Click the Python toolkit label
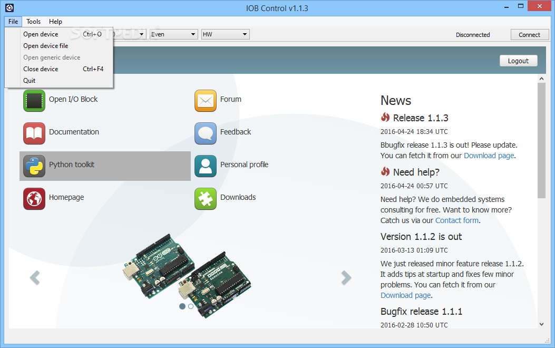 [72, 165]
